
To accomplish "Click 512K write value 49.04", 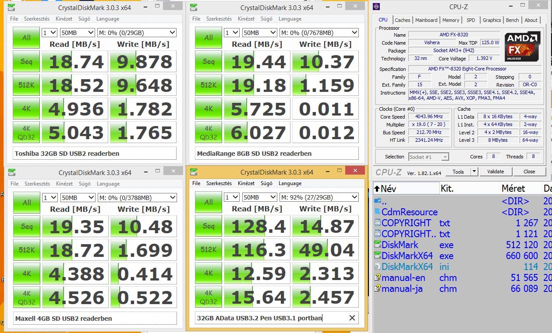I will (x=326, y=250).
